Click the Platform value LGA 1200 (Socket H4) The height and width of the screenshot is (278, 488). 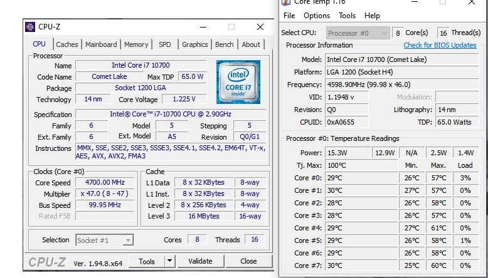click(402, 72)
